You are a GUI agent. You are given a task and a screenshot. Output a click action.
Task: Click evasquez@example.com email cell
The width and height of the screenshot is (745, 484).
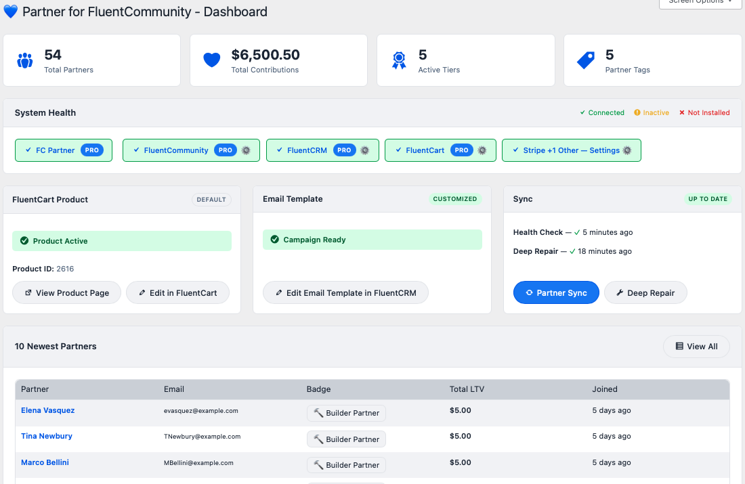(201, 411)
